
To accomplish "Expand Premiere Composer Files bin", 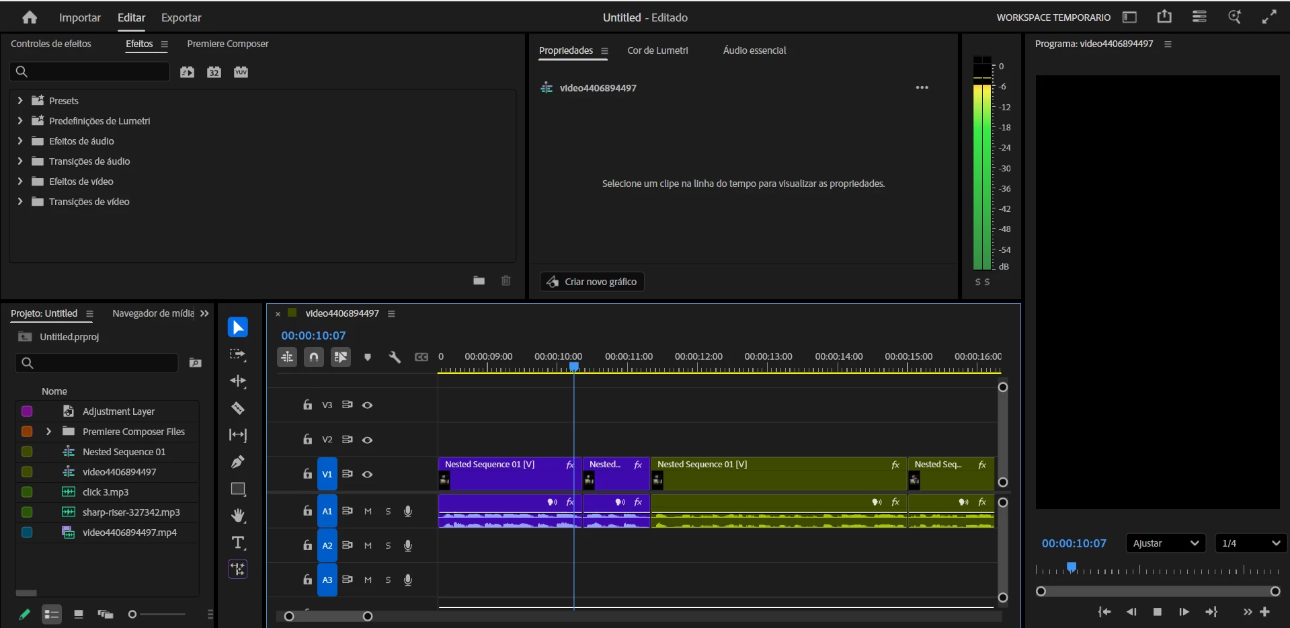I will pyautogui.click(x=48, y=432).
